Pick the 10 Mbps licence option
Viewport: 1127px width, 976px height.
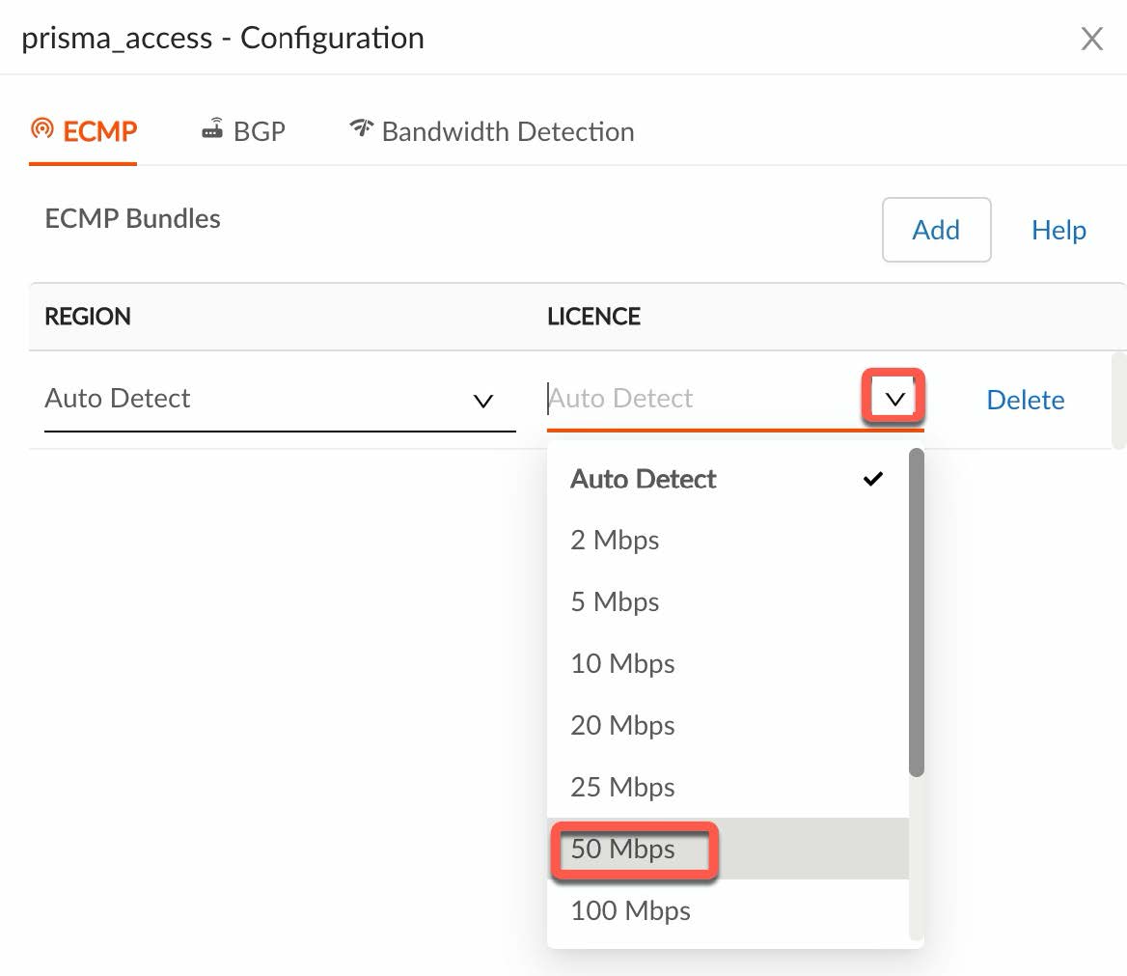(622, 663)
